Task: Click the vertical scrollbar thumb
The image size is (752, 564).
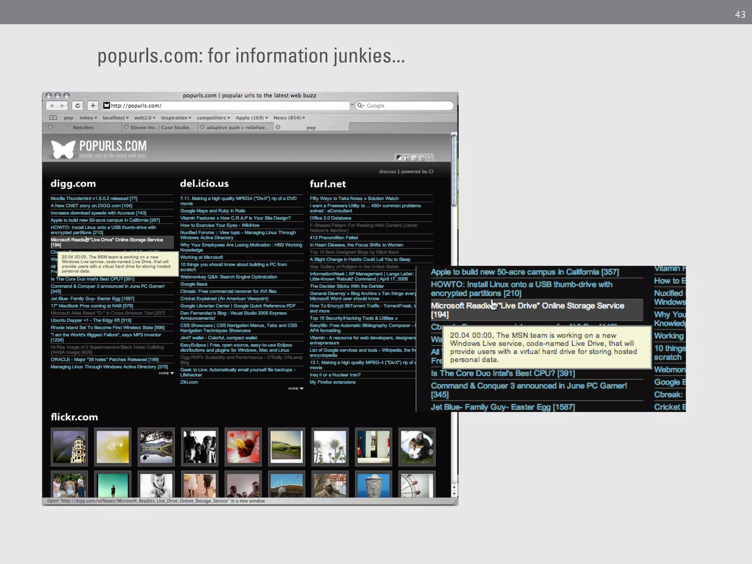Action: click(x=454, y=171)
